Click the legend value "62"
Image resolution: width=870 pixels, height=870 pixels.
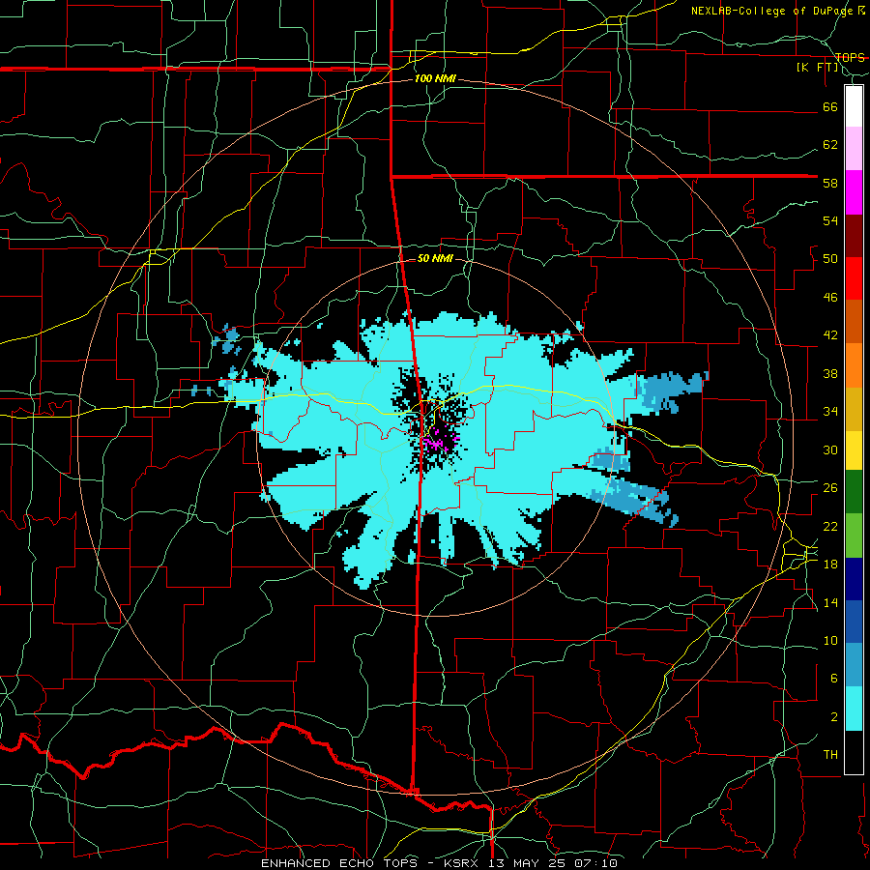pyautogui.click(x=830, y=145)
